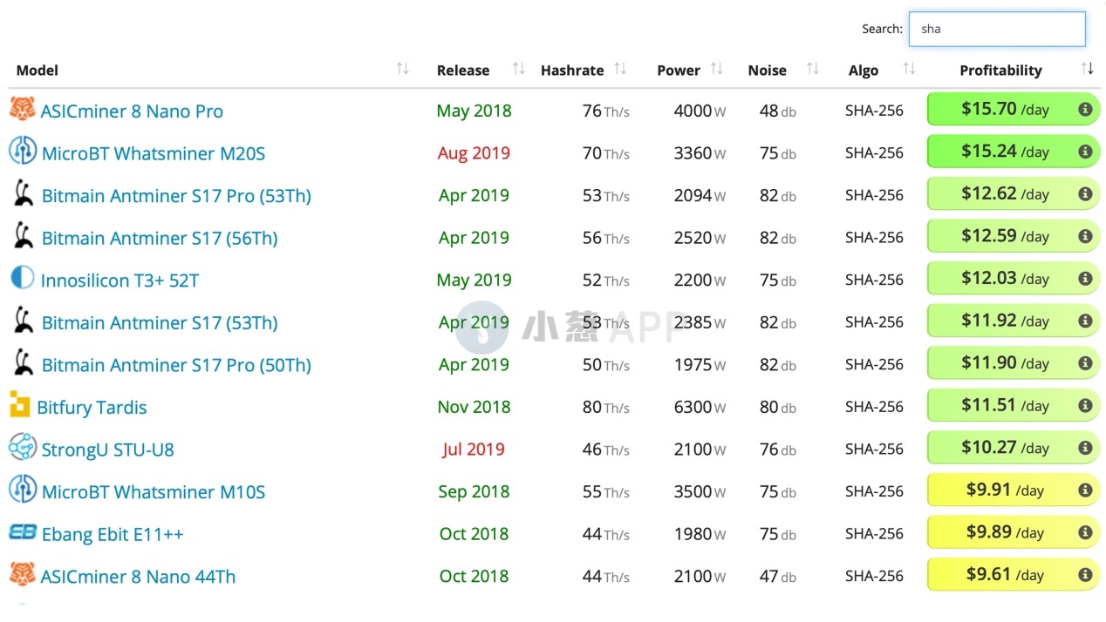This screenshot has height=622, width=1106.
Task: Open info icon on $9.89 /day profitability
Action: (x=1085, y=532)
